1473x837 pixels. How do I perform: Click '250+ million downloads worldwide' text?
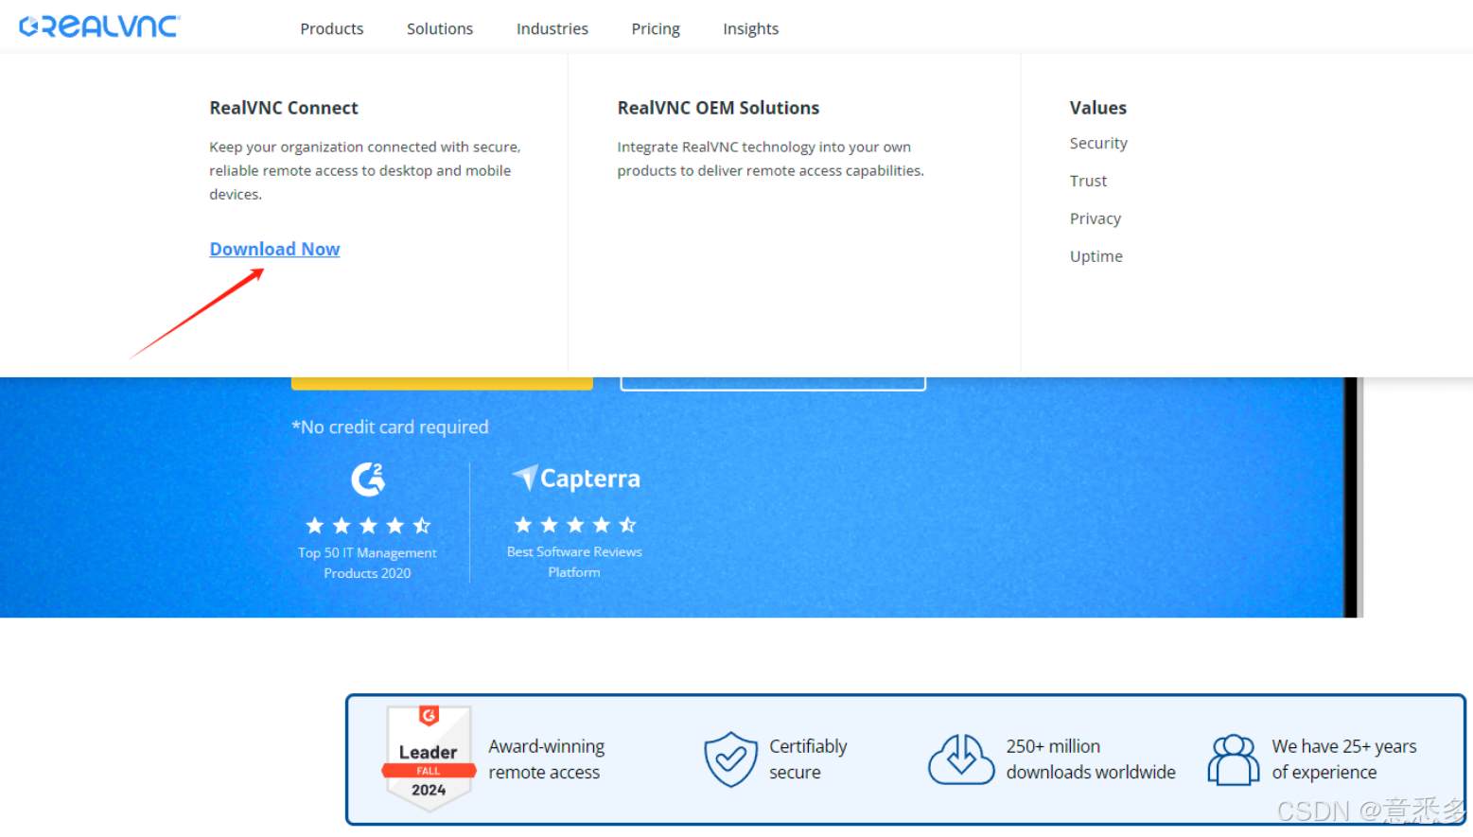1091,759
